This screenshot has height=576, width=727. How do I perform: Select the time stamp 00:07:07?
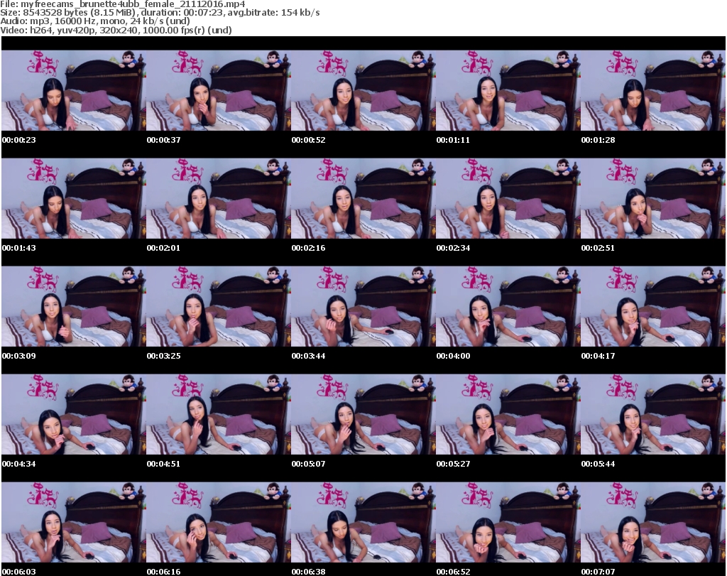point(598,572)
